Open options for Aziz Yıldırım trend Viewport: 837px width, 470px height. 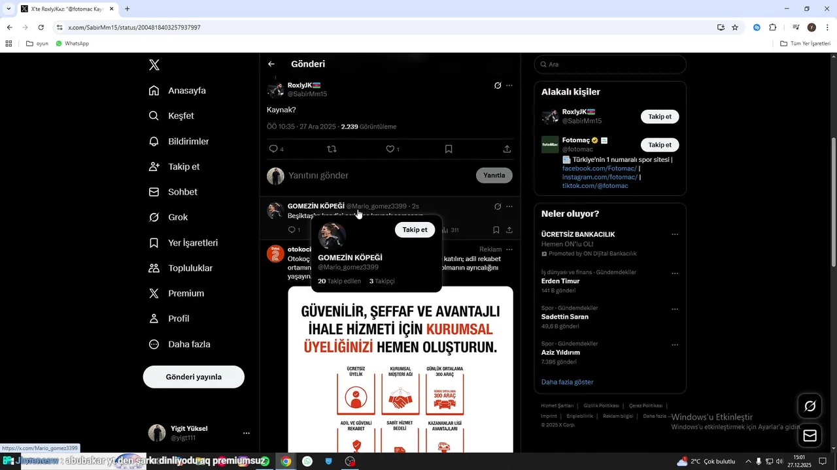click(x=675, y=345)
